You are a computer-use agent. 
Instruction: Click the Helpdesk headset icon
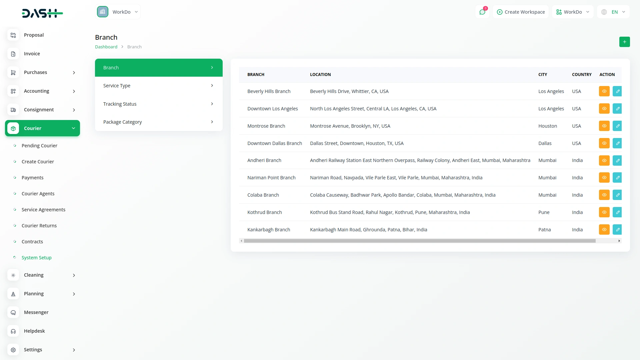coord(13,331)
